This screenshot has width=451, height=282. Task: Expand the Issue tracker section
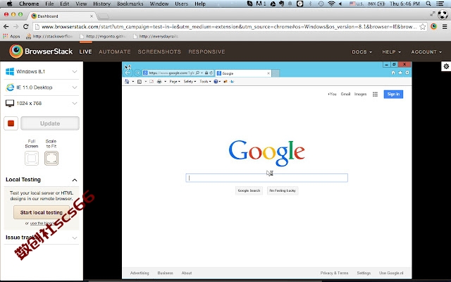(x=75, y=238)
